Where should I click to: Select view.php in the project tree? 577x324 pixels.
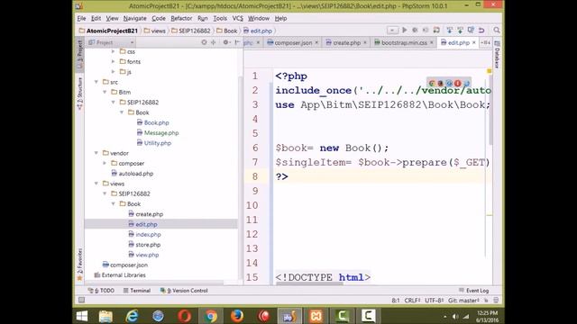click(x=147, y=255)
